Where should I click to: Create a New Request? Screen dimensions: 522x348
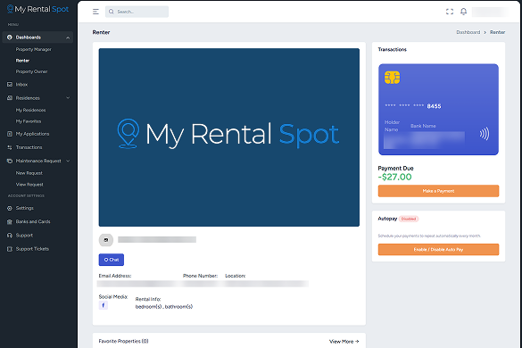[29, 173]
